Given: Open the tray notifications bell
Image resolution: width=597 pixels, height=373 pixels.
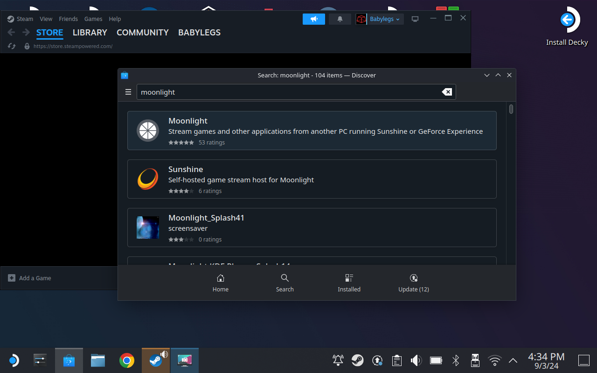Looking at the screenshot, I should [338, 360].
